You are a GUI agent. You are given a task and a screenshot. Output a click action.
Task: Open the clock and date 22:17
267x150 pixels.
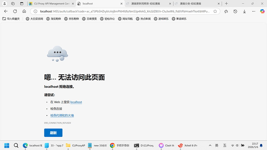pyautogui.click(x=253, y=145)
